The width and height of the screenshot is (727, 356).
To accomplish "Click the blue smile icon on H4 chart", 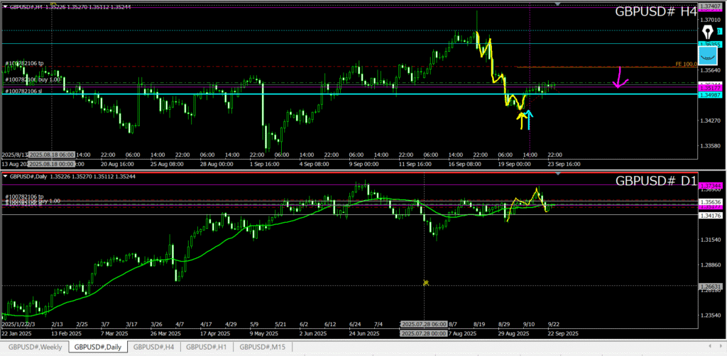I will point(707,55).
